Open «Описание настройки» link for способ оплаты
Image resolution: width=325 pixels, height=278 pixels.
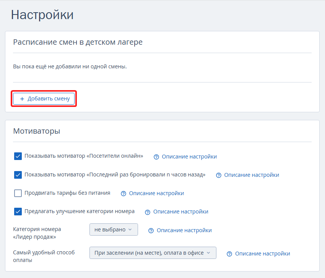coord(263,254)
